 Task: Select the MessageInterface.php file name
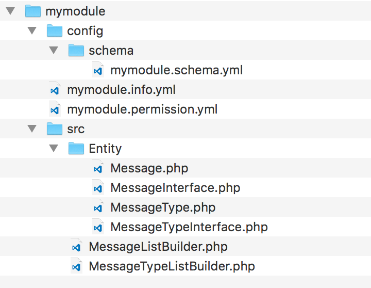(x=175, y=187)
